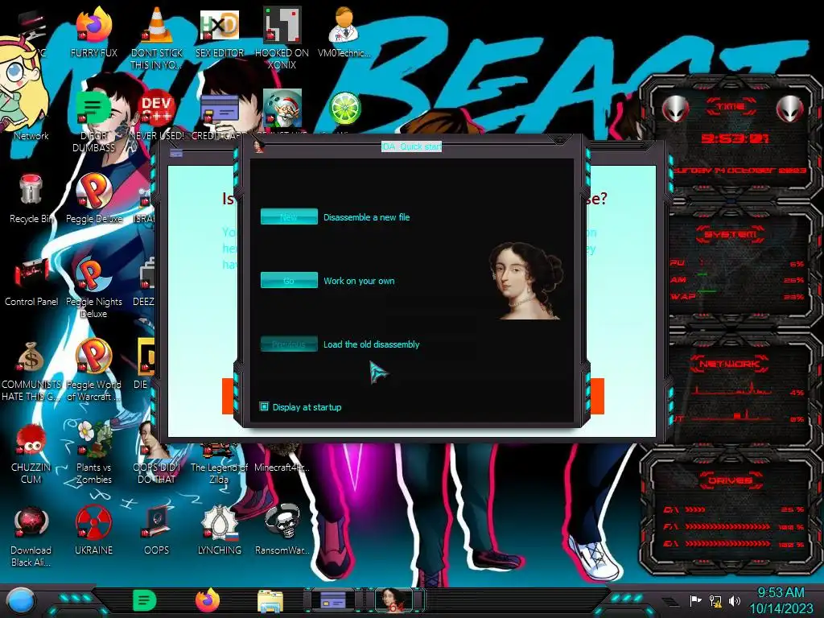Open the HOOKED ON XONIX desktop icon
Viewport: 824px width, 618px height.
coord(282,25)
